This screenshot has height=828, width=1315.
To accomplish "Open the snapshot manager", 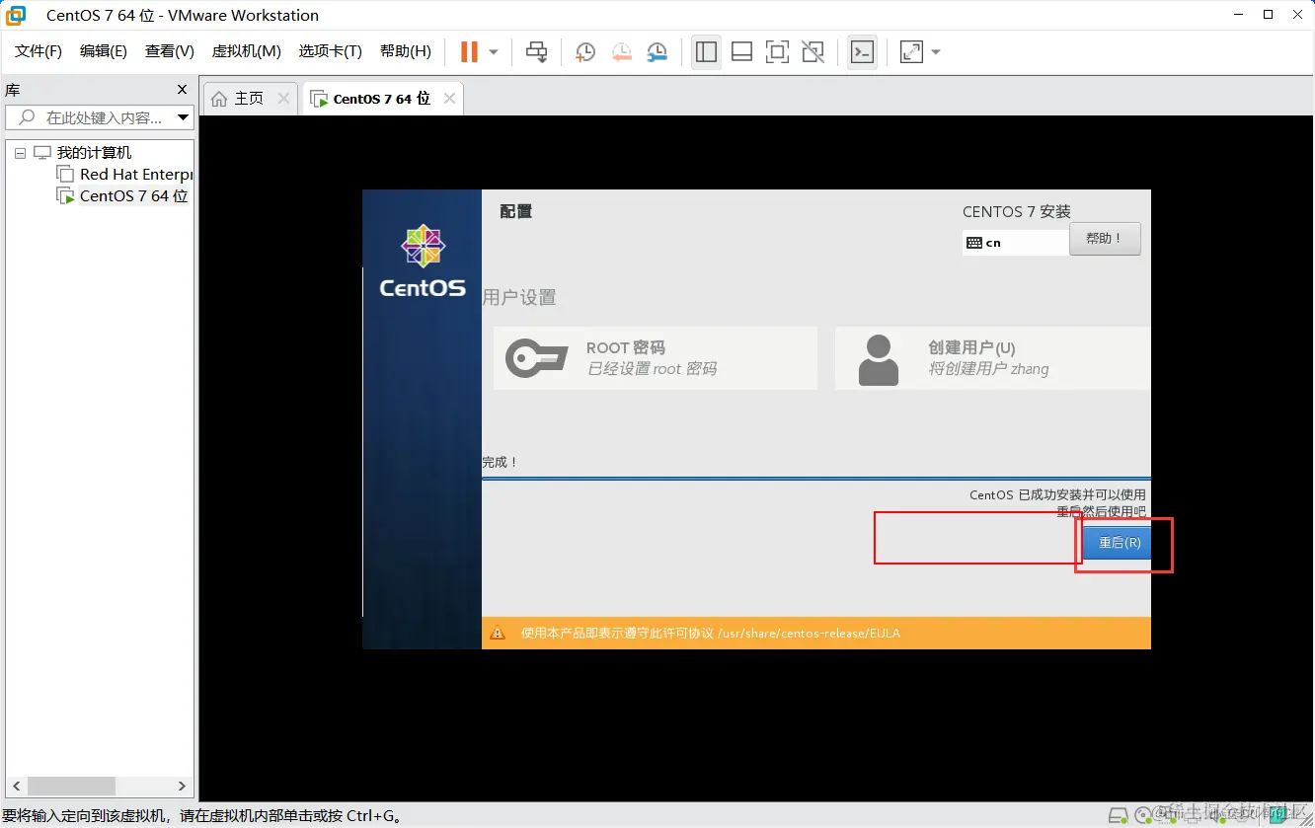I will tap(657, 51).
